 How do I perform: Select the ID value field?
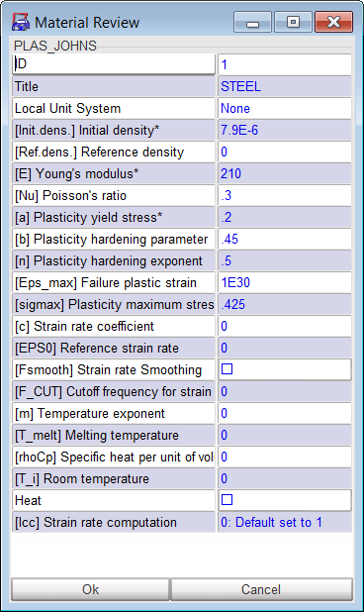coord(285,64)
